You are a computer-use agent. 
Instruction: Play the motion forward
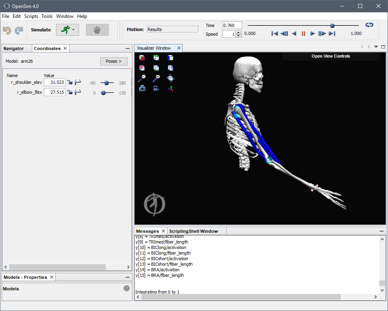(x=312, y=33)
